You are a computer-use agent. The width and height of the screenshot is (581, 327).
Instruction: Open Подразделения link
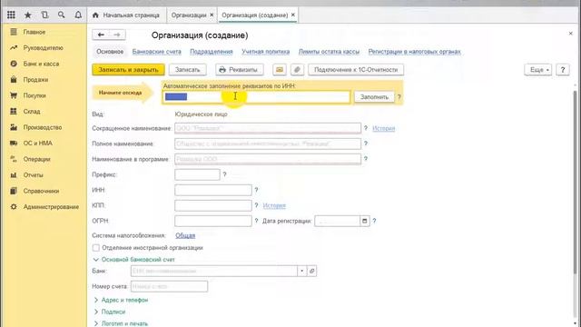tap(212, 52)
